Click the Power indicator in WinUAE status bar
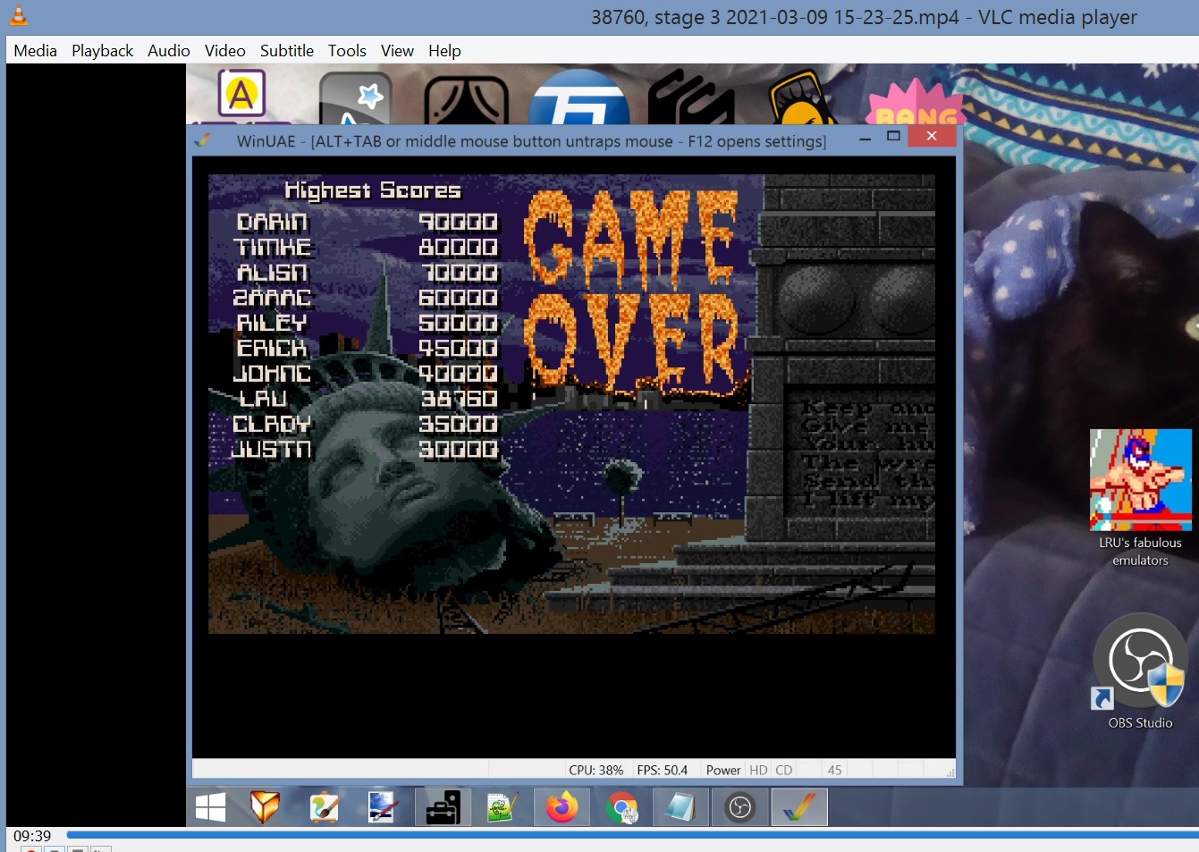1199x852 pixels. pyautogui.click(x=722, y=770)
